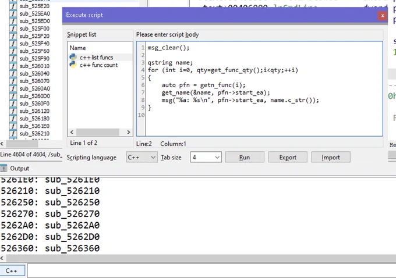Close the Execute script dialog
The height and width of the screenshot is (278, 396).
383,16
